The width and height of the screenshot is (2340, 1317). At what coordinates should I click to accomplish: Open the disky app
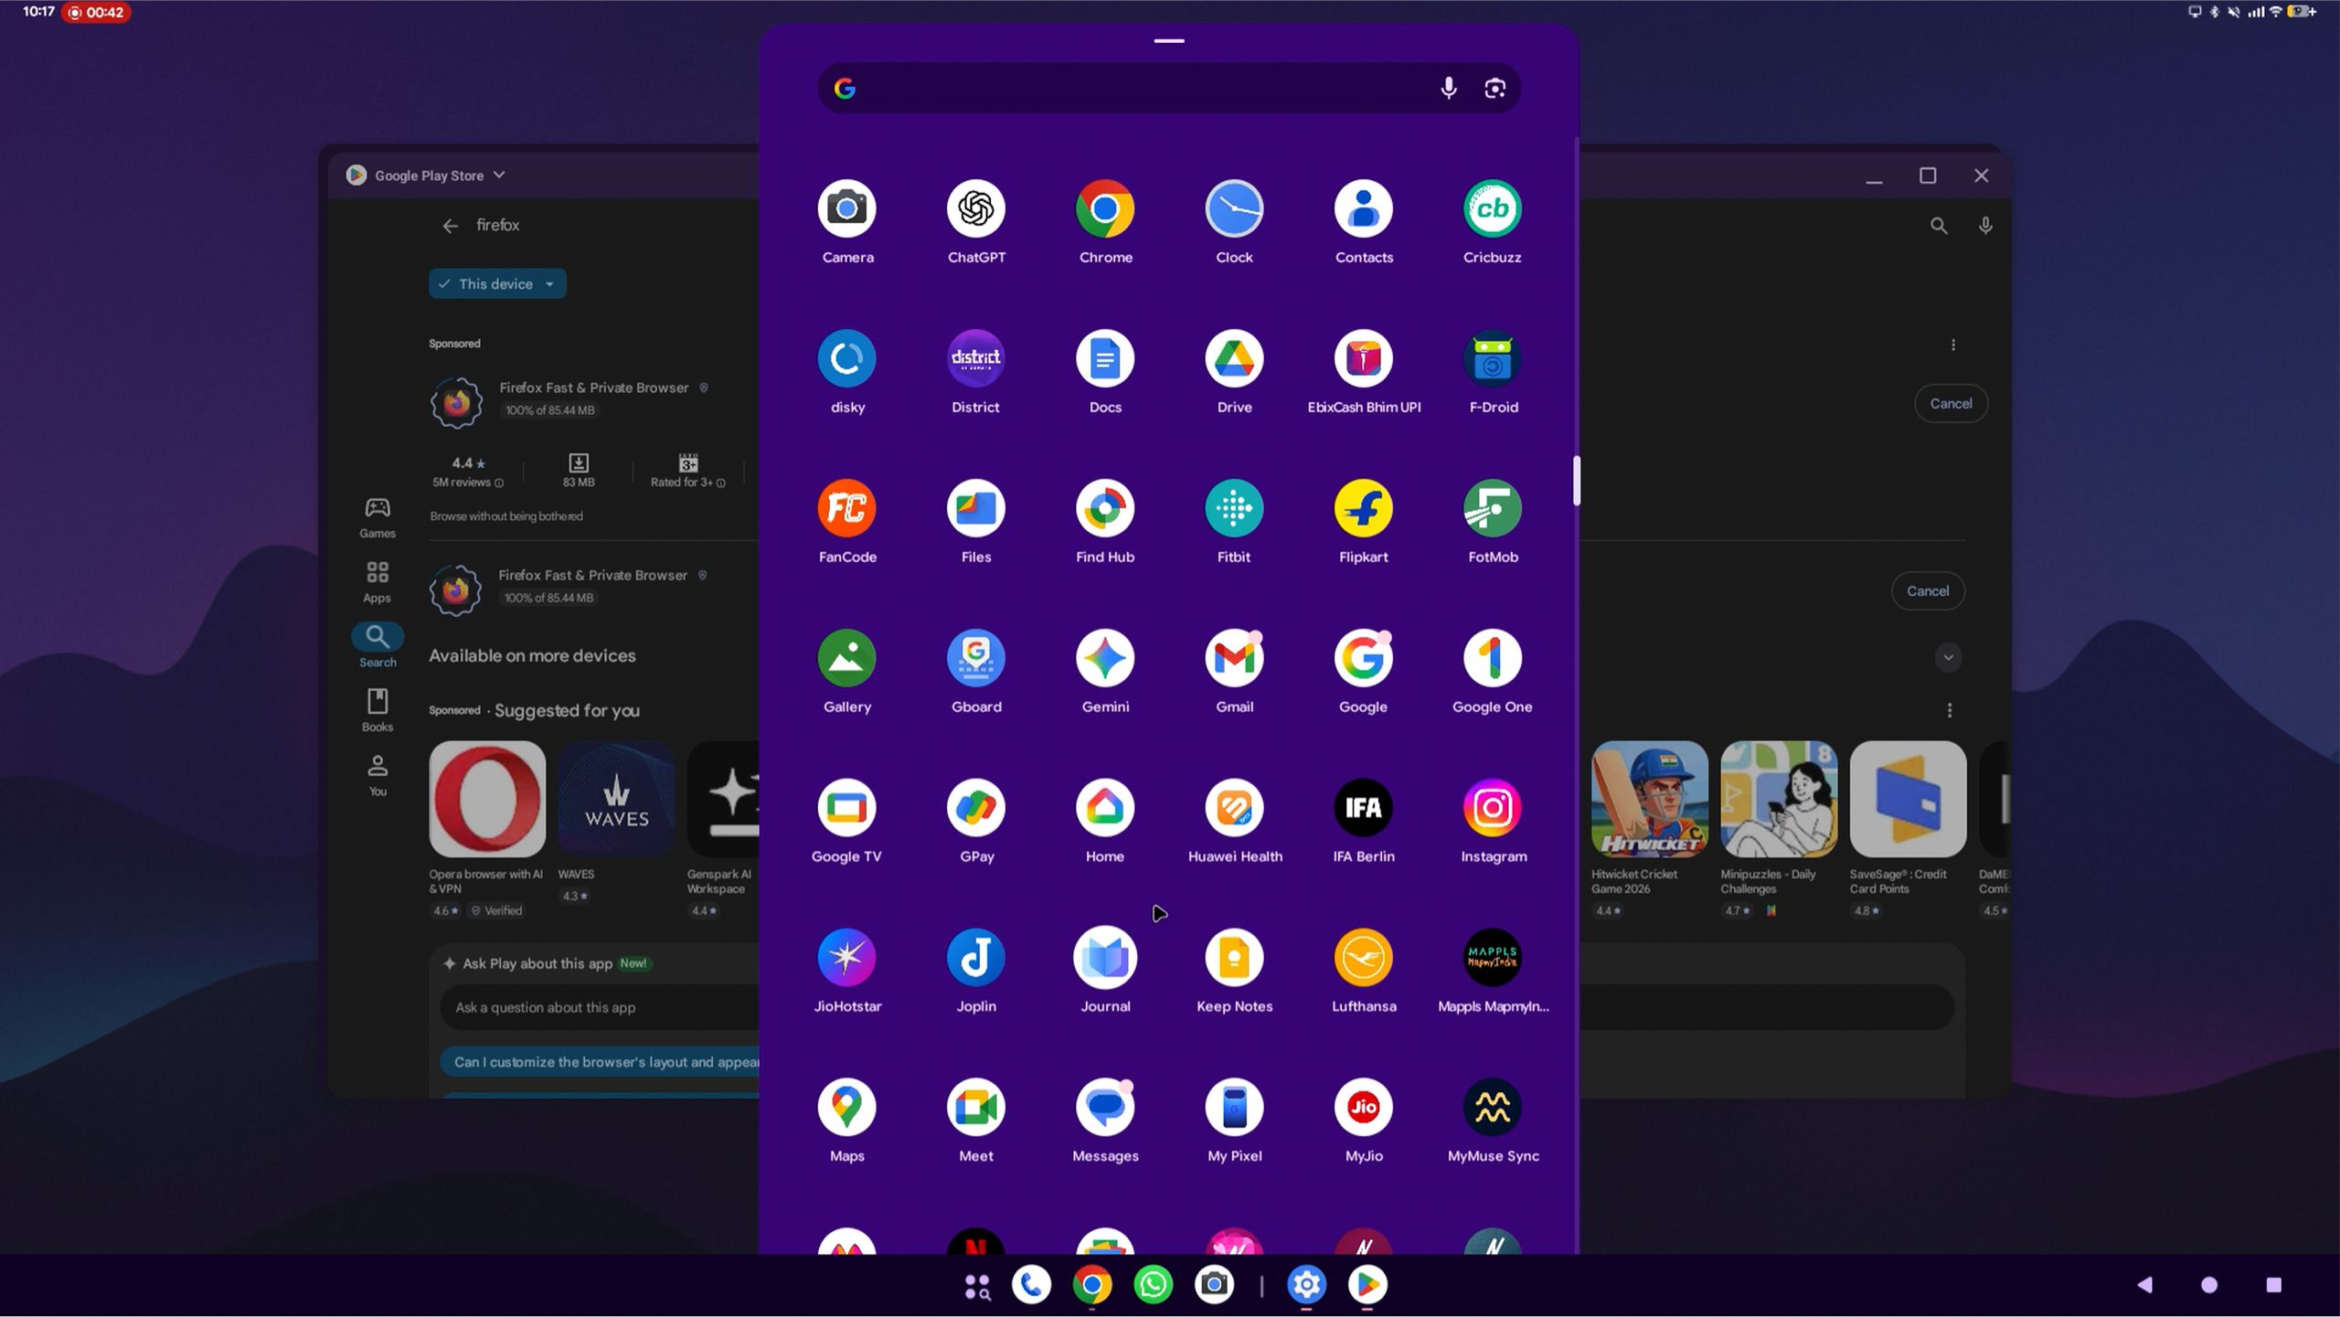click(846, 359)
